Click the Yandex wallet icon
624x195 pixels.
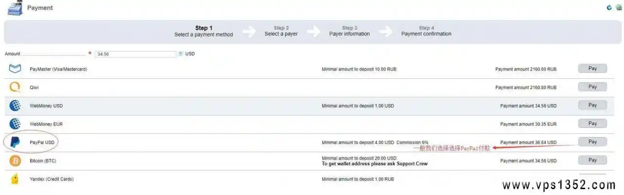click(15, 179)
